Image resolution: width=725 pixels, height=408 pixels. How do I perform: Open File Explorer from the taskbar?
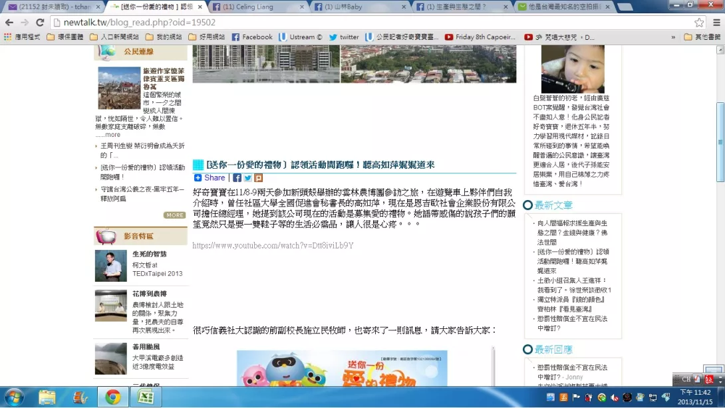pos(47,397)
